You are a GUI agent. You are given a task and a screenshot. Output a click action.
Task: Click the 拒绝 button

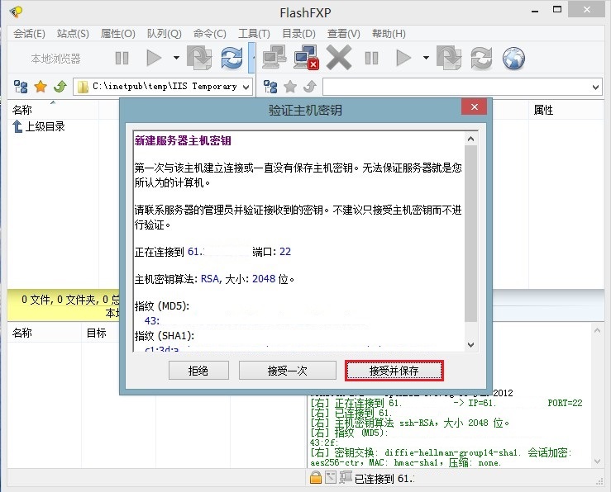[198, 371]
